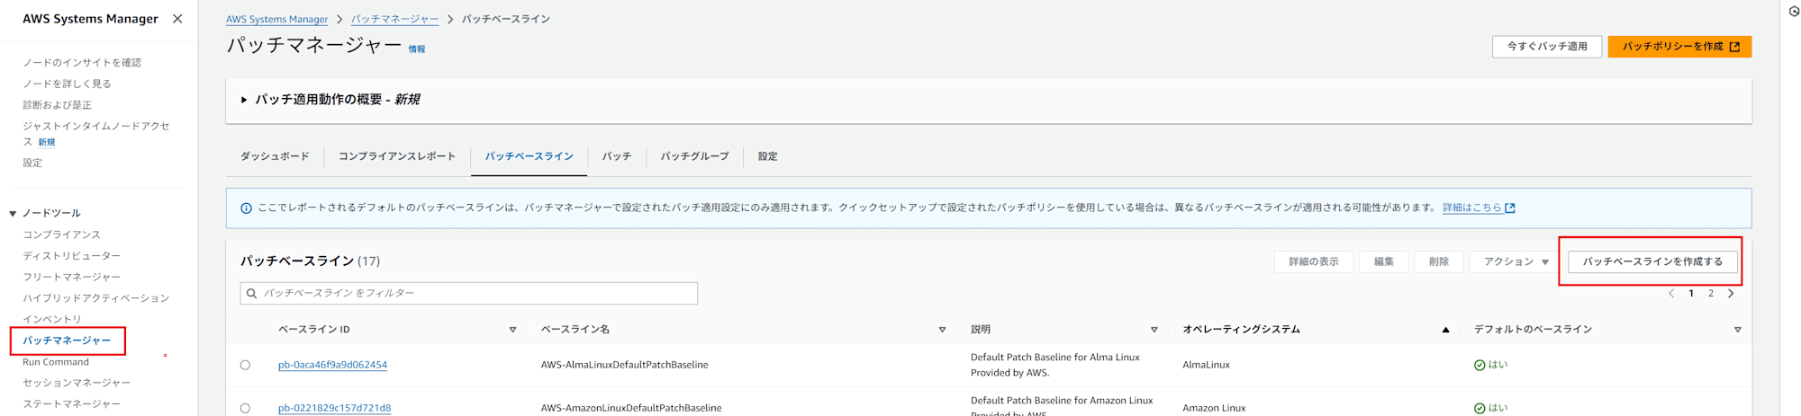The height and width of the screenshot is (416, 1801).
Task: Click パッチベースラインを作成する button
Action: coord(1652,261)
